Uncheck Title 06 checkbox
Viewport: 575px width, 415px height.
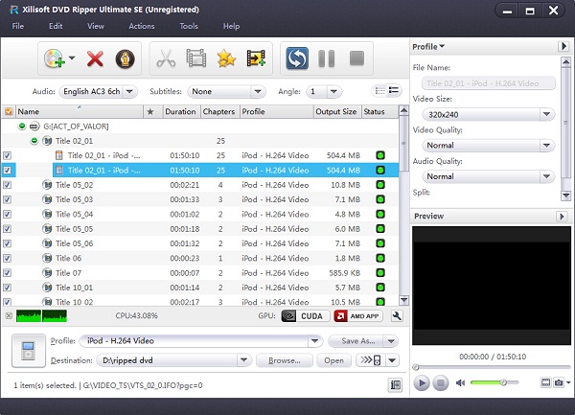click(x=7, y=258)
